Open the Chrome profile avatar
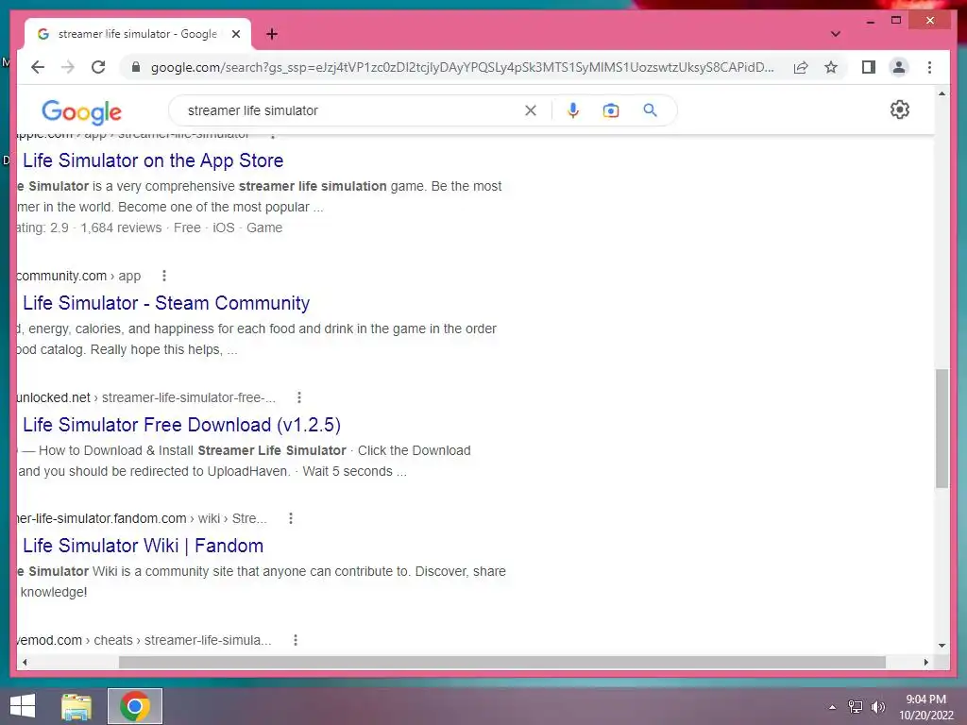The image size is (967, 725). (x=899, y=67)
